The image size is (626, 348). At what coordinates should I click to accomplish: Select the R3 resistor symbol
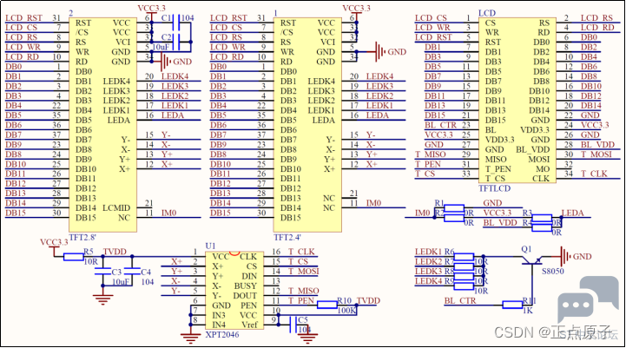(542, 218)
